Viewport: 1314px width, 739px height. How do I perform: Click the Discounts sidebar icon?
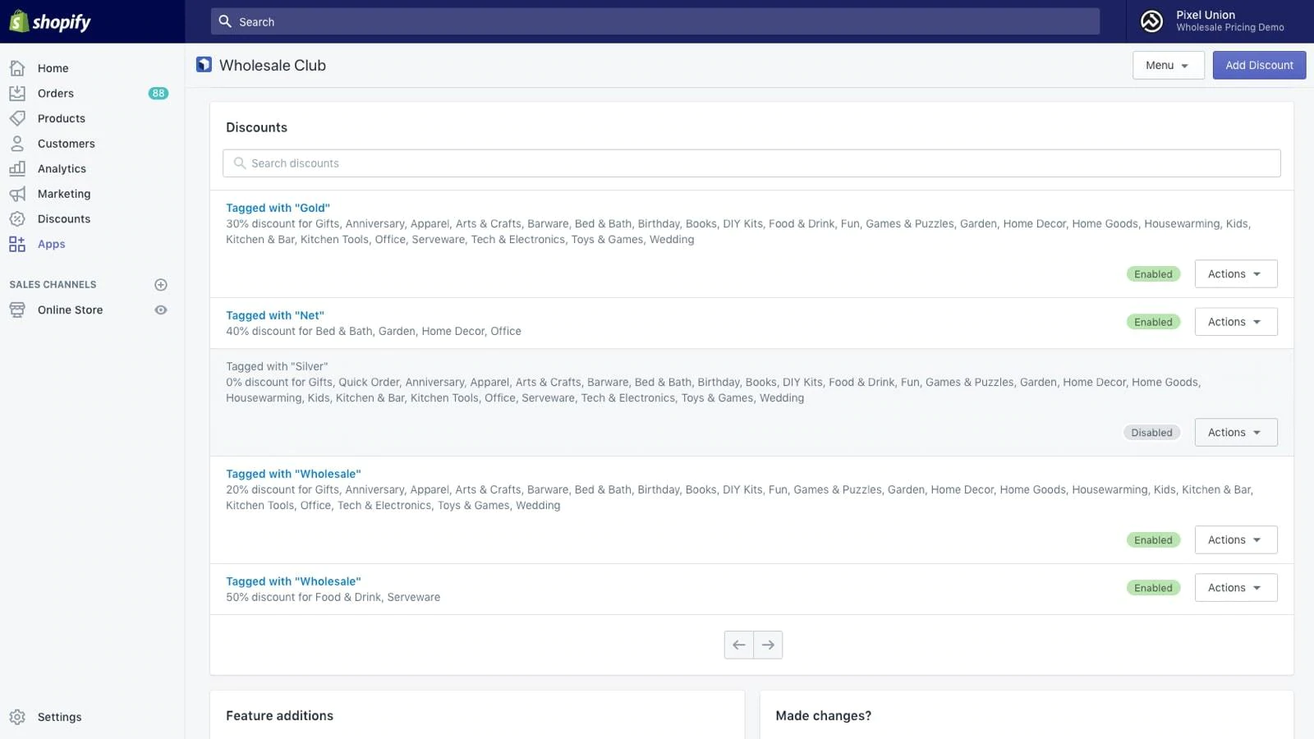click(17, 219)
